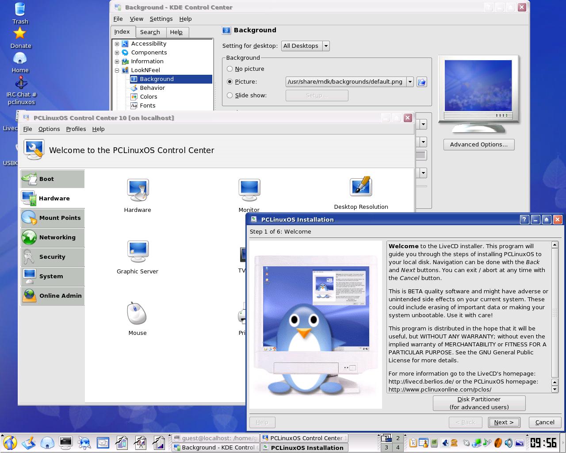Image resolution: width=566 pixels, height=453 pixels.
Task: Click the What's This help button in installer title bar
Action: 524,219
